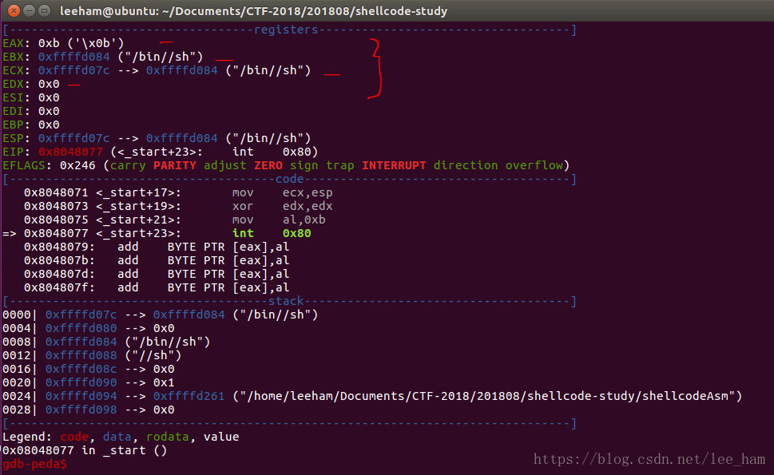Click stack entry 0012 address 0xffffd088

(81, 355)
